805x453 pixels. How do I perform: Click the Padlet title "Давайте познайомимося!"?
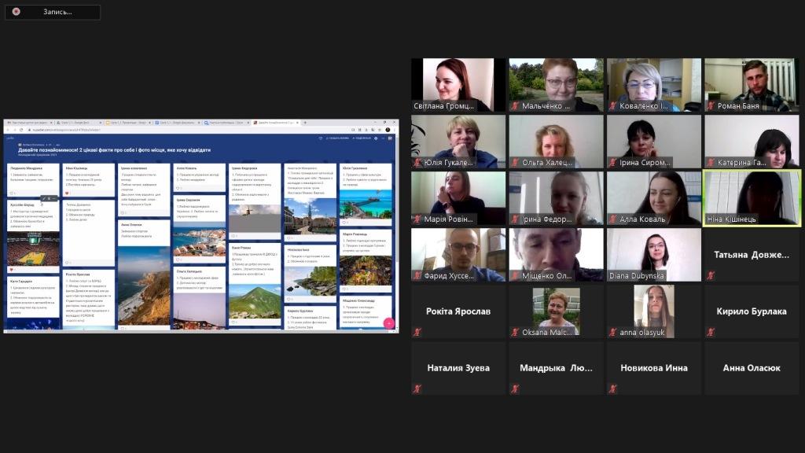coord(114,150)
